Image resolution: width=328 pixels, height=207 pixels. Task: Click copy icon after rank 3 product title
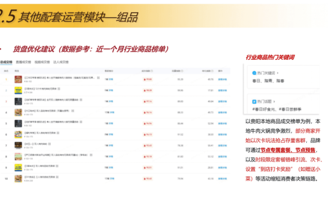(81, 100)
